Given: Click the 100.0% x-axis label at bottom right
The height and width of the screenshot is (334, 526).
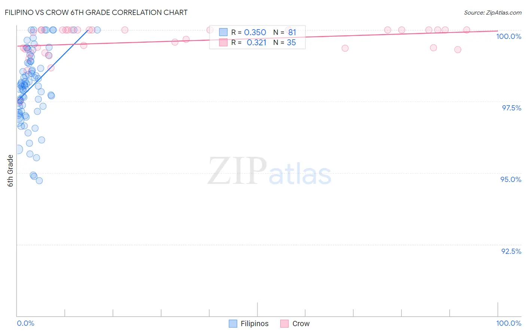Looking at the screenshot, I should (x=508, y=323).
